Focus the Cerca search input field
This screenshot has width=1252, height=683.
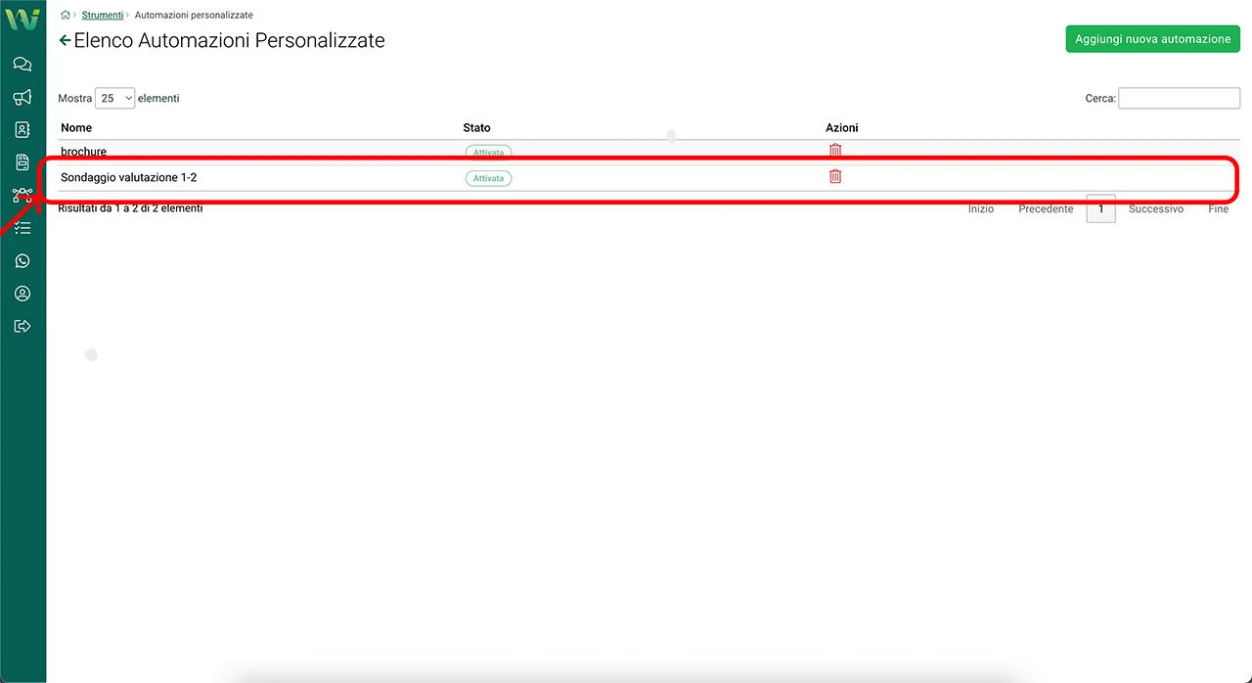1179,98
